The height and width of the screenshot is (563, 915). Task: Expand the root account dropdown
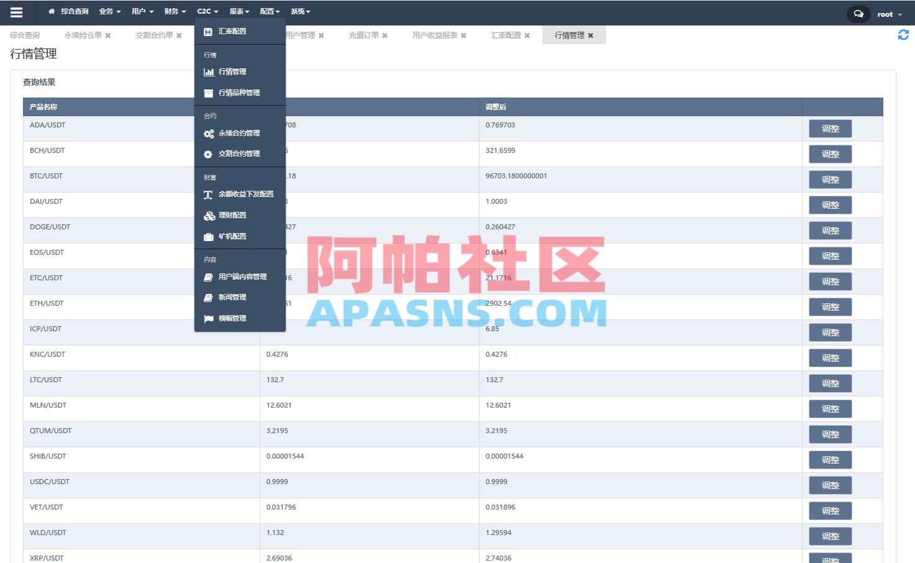tap(887, 14)
